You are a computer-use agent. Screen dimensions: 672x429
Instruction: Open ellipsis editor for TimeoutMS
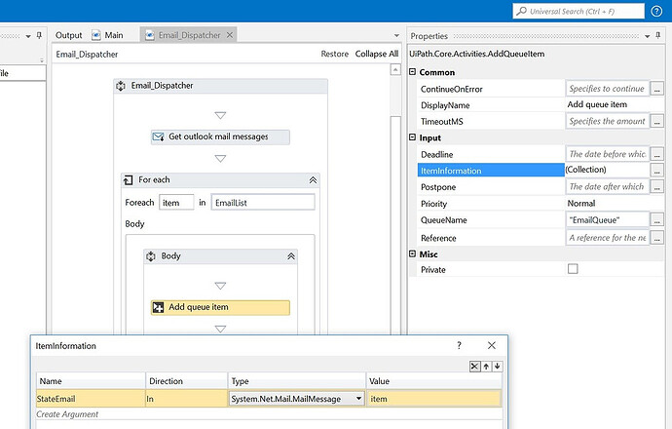657,121
